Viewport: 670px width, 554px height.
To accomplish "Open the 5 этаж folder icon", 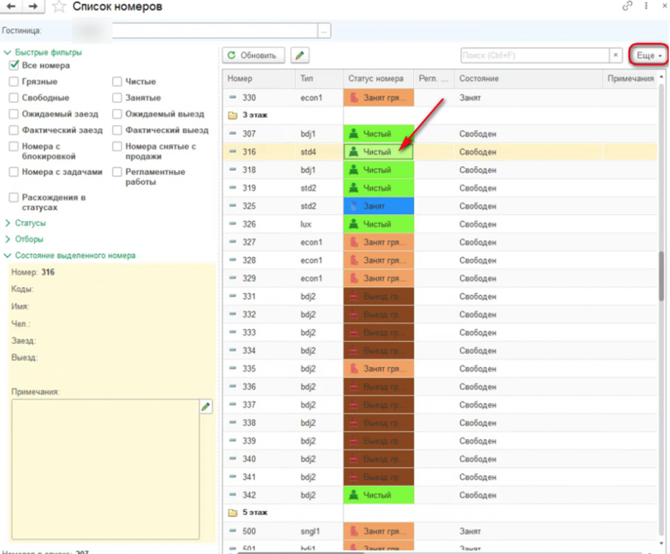I will tap(232, 513).
